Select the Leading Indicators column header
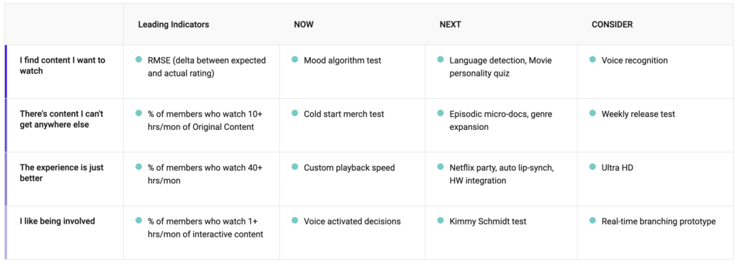 174,25
